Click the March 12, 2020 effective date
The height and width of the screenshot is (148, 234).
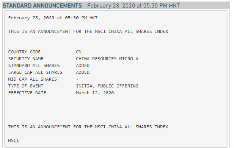tap(95, 93)
